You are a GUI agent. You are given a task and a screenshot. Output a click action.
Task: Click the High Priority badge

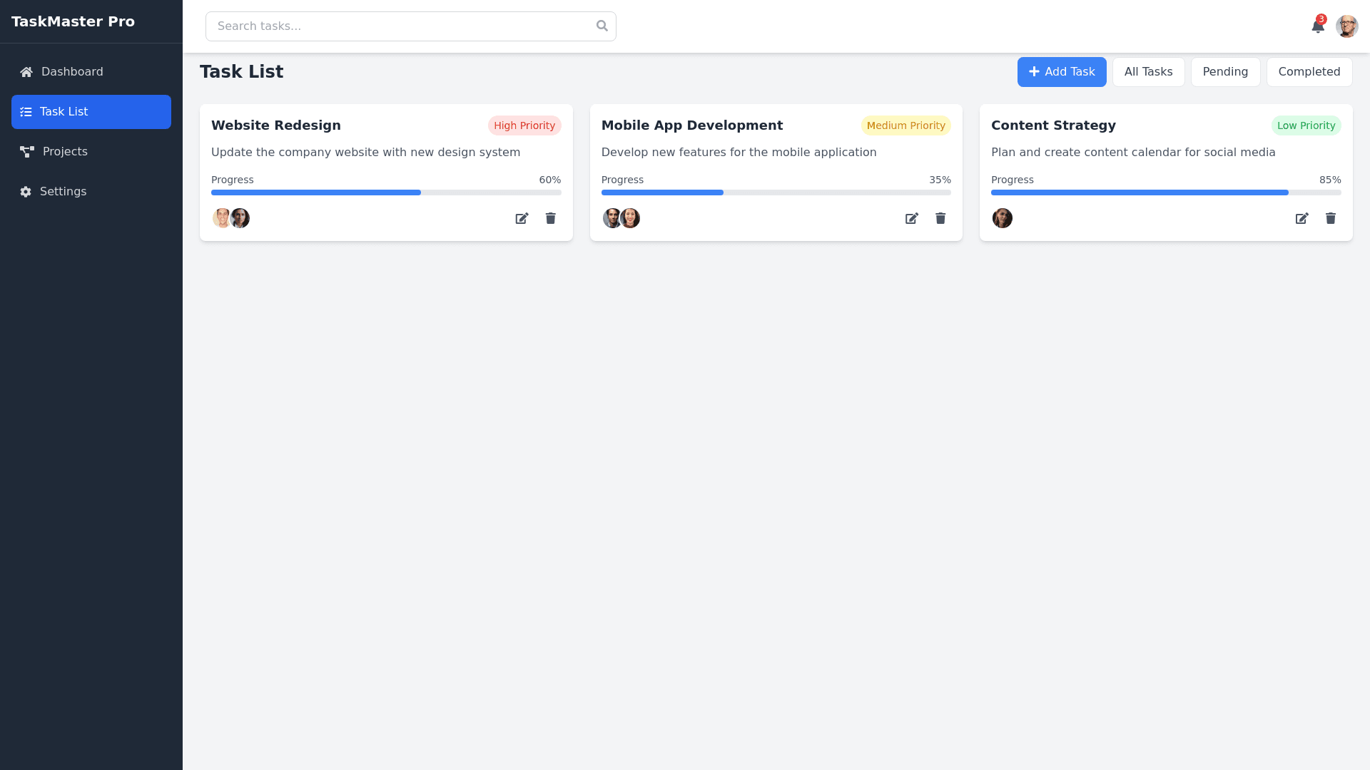click(524, 125)
